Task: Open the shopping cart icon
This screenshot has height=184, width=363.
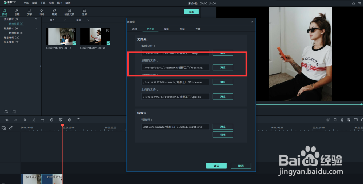Action: (359, 3)
